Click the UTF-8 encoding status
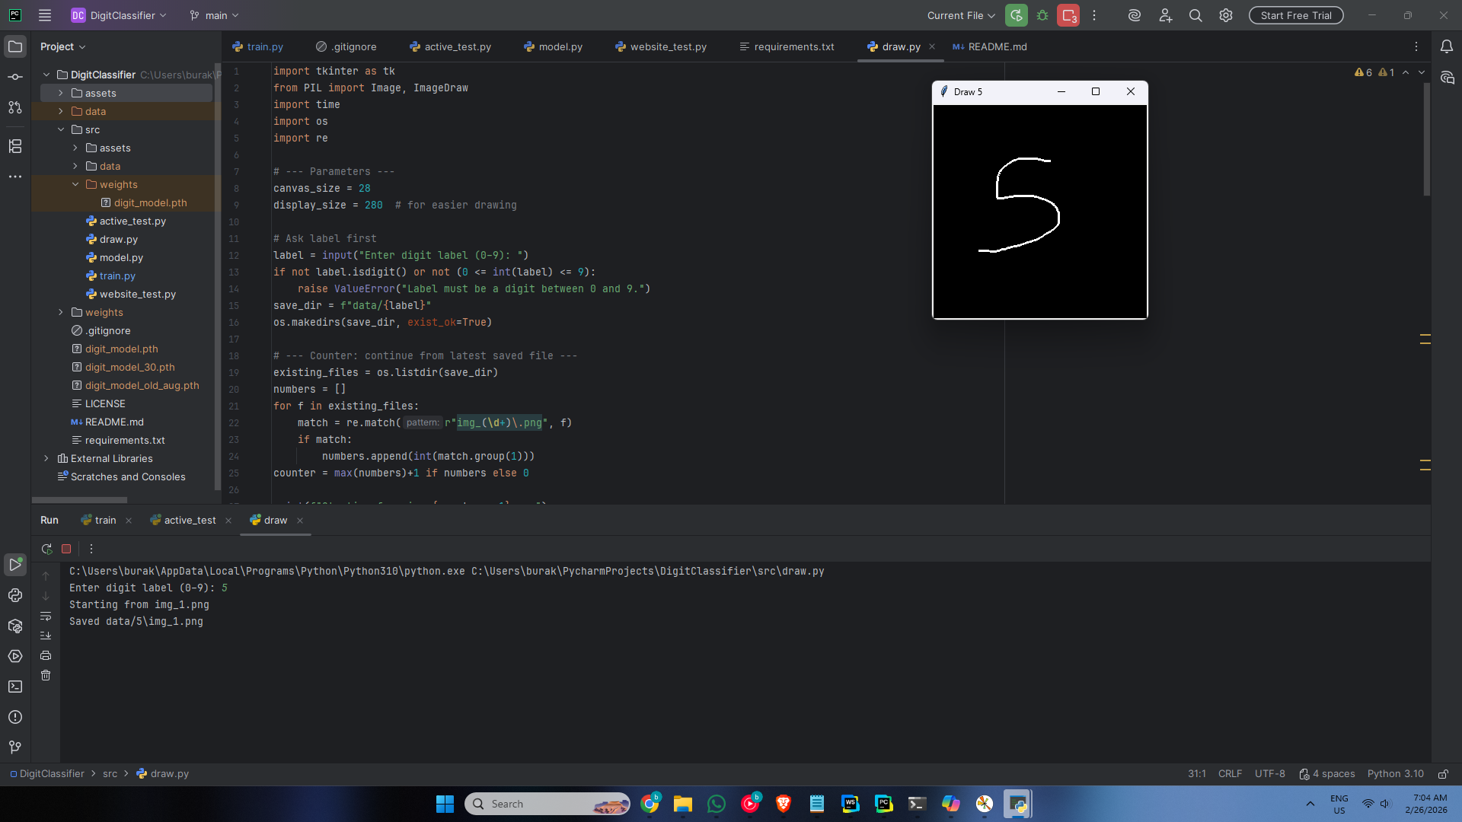Viewport: 1462px width, 822px height. [1269, 774]
